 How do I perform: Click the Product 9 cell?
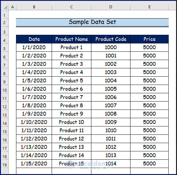coord(72,114)
